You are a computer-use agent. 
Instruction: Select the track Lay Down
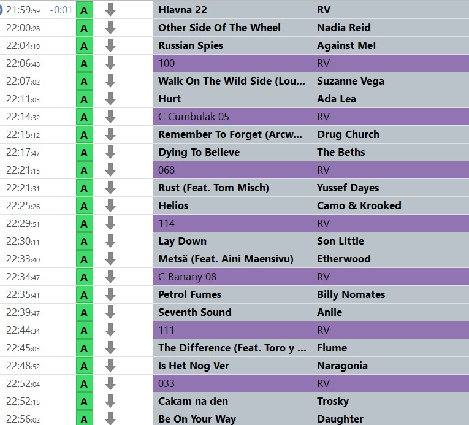click(182, 242)
